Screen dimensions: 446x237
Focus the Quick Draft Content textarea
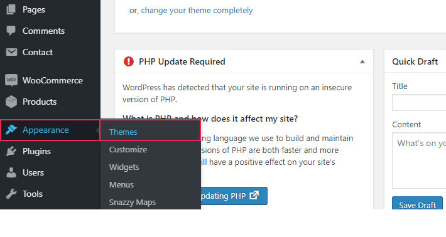coord(419,161)
